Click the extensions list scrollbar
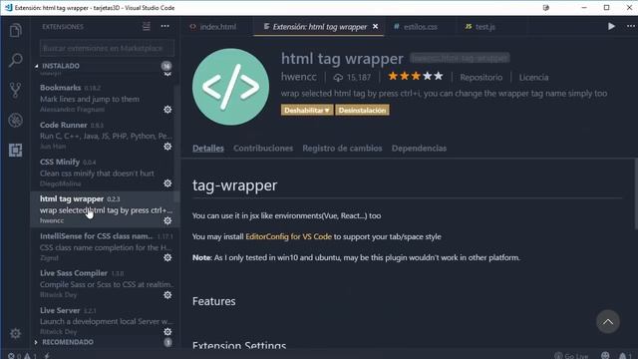 tap(176, 143)
